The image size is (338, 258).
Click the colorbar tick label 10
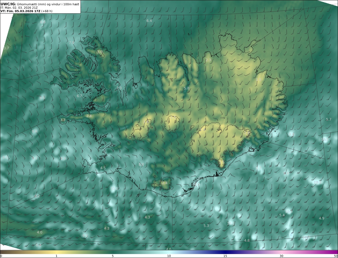169,256
